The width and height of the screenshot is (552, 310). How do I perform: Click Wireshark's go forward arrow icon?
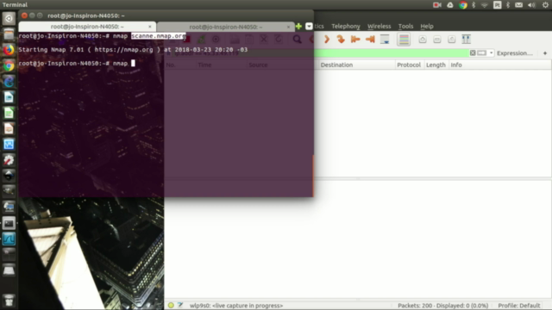pos(327,40)
